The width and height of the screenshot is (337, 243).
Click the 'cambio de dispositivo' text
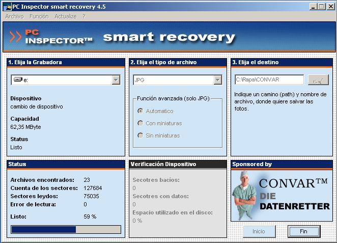tap(37, 106)
